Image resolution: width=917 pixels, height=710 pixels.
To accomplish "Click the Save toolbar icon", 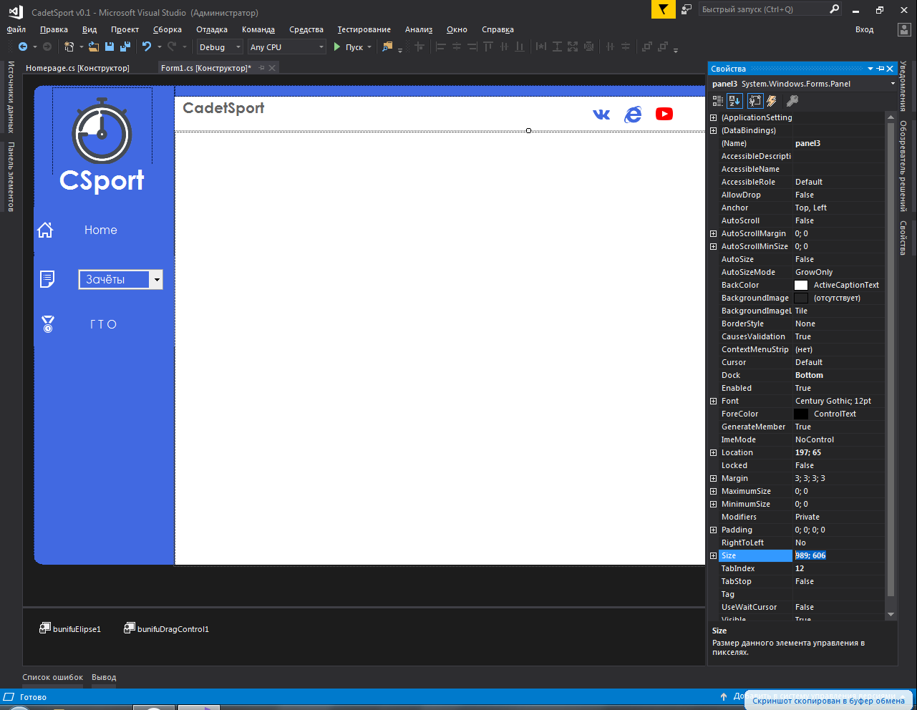I will [110, 47].
